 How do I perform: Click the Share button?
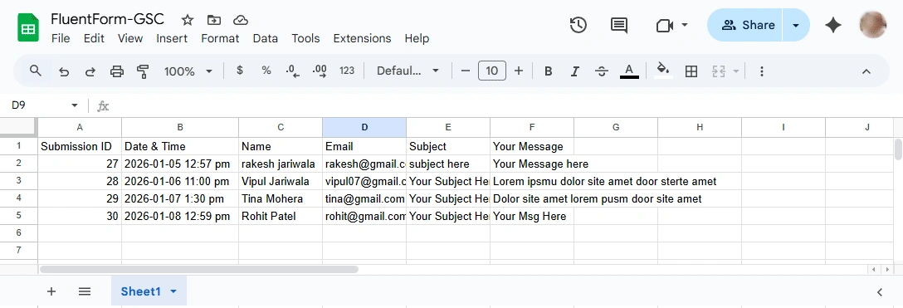pos(744,26)
